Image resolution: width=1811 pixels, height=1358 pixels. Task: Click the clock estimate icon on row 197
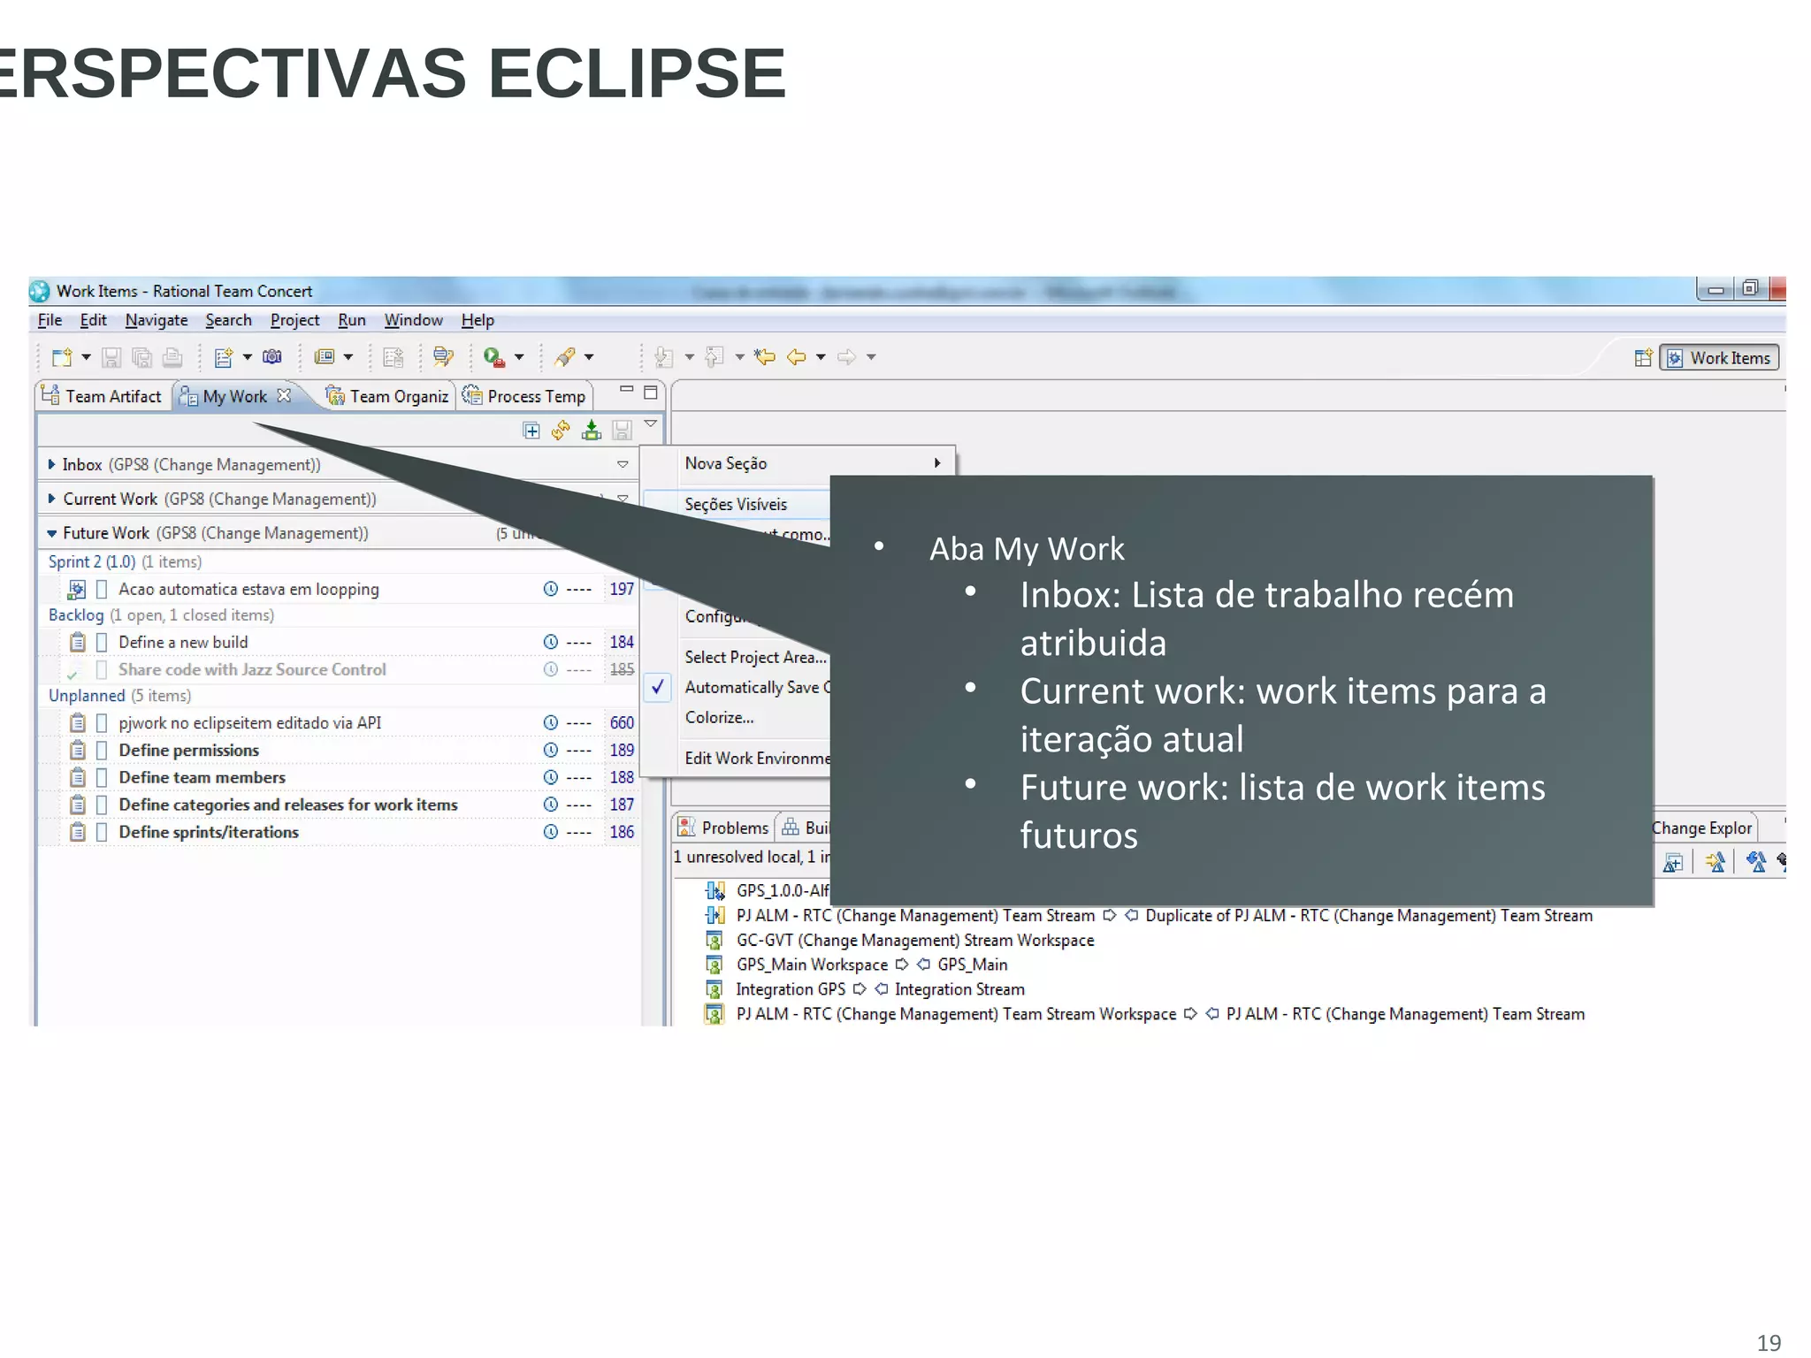(550, 589)
